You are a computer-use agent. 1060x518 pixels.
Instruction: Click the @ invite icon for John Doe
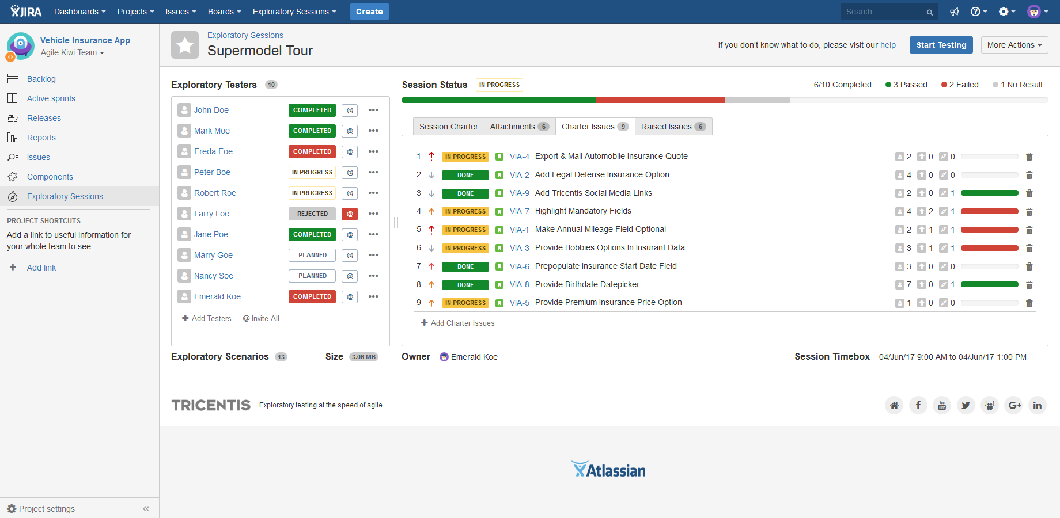coord(350,110)
